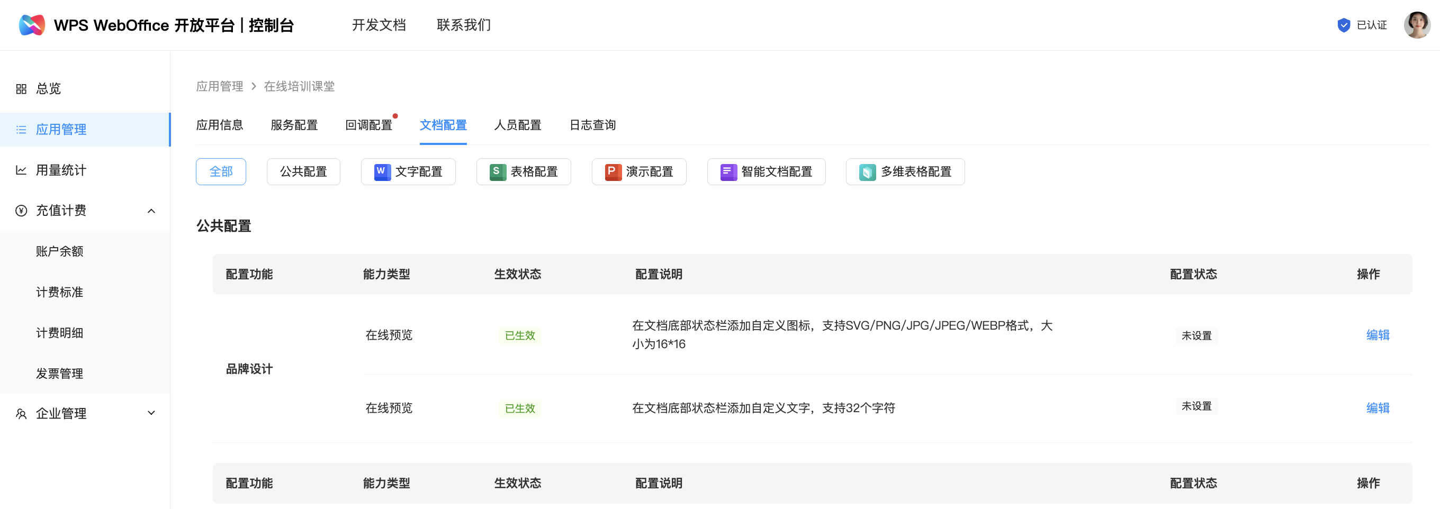Select the 文字配置 Word icon filter
The image size is (1440, 509).
coord(382,171)
